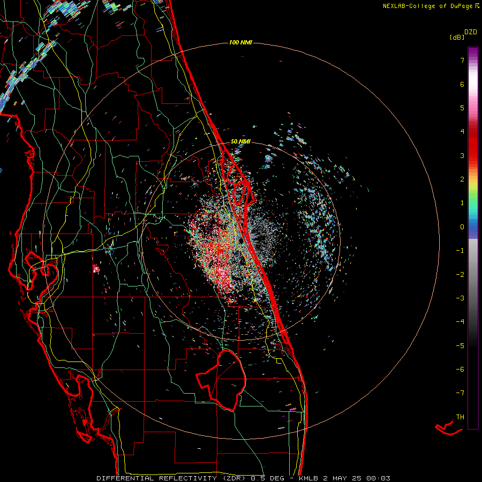Click the [dB] unit label
The image size is (482, 482).
(457, 37)
